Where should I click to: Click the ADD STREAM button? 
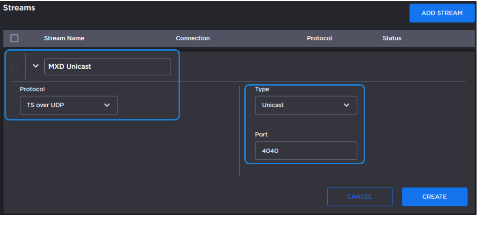[442, 13]
